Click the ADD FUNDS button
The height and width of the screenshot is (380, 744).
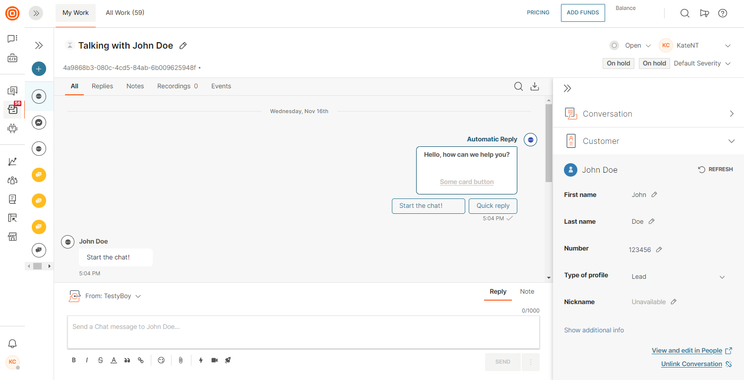click(x=583, y=13)
